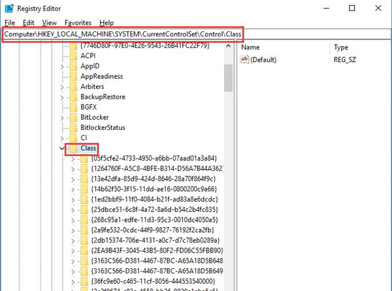Click folder icon of {2db15374-706e-4131 key
Screen dimensions: 392x291
pyautogui.click(x=84, y=240)
